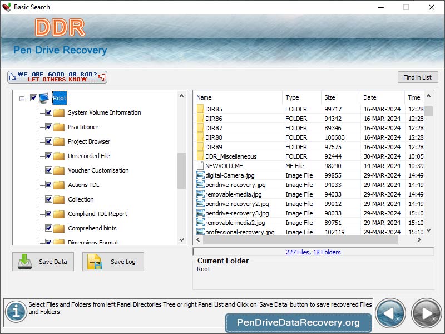Screen dimensions: 445x334
Task: Open the PenDriveDataRecovery.org link
Action: click(298, 322)
